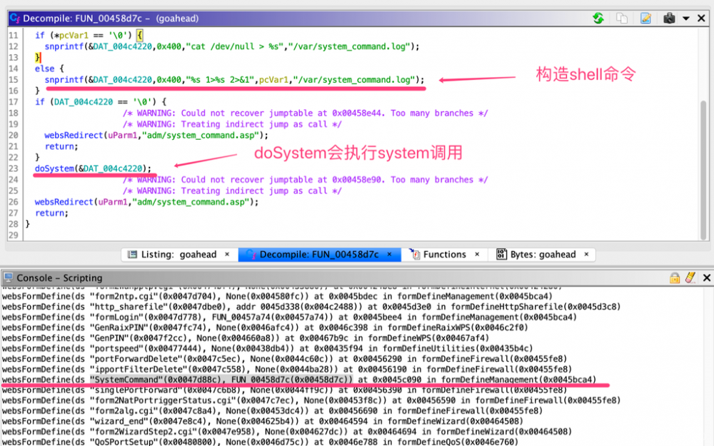This screenshot has height=446, width=714.
Task: Close the Bytes: goahead tab
Action: point(585,254)
